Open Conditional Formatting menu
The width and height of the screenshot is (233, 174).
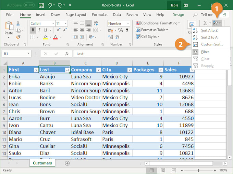pyautogui.click(x=158, y=23)
